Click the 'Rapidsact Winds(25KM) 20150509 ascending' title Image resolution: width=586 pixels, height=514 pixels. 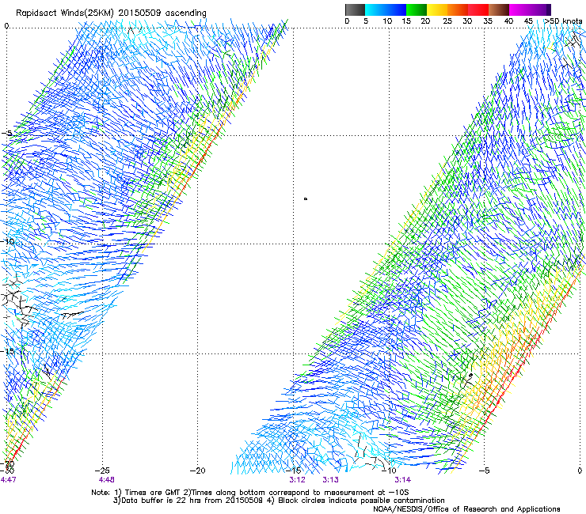tap(111, 13)
